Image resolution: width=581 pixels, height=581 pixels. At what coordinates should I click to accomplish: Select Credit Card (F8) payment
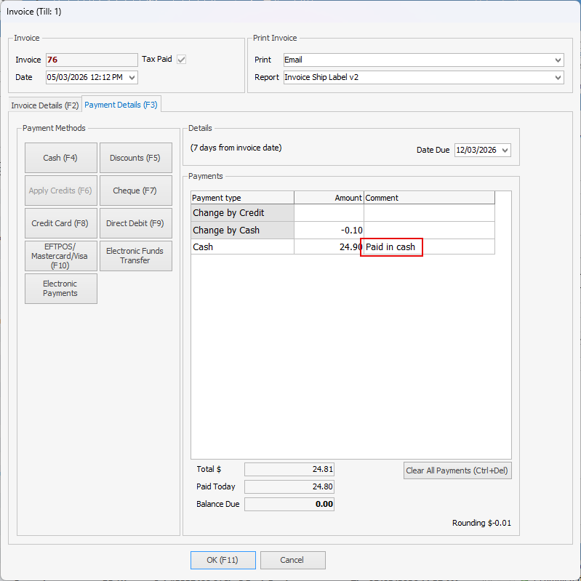click(x=61, y=223)
